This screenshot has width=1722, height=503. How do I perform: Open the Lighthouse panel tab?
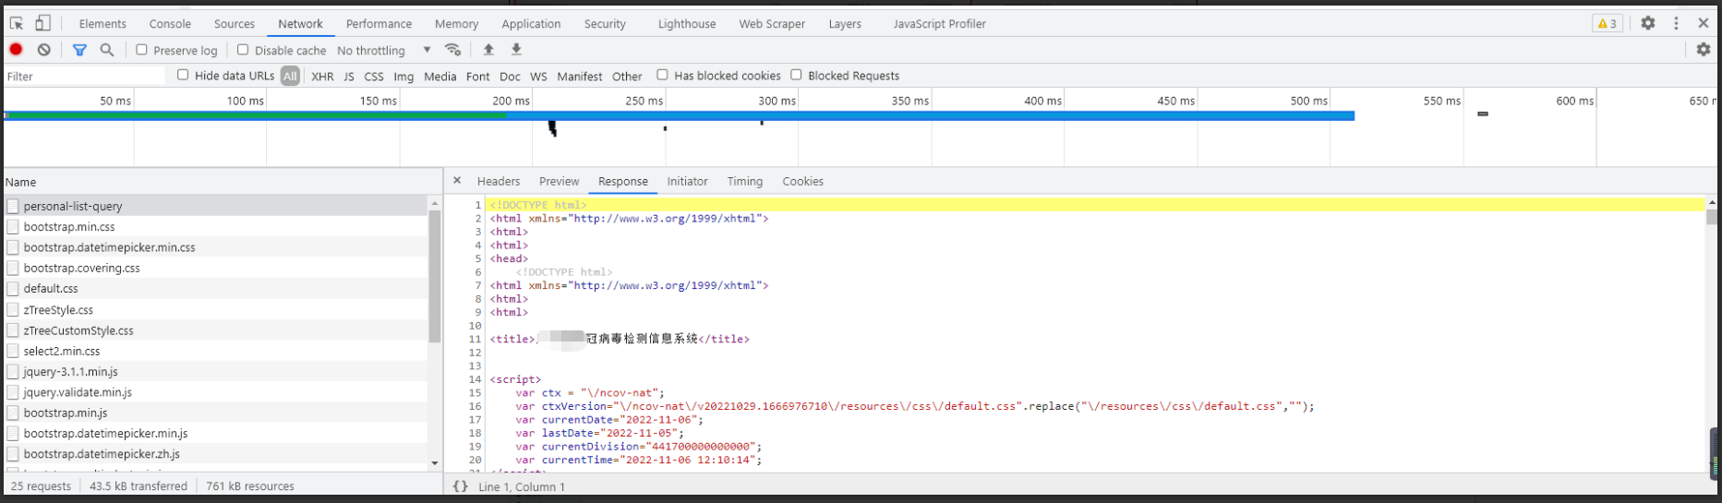coord(687,24)
